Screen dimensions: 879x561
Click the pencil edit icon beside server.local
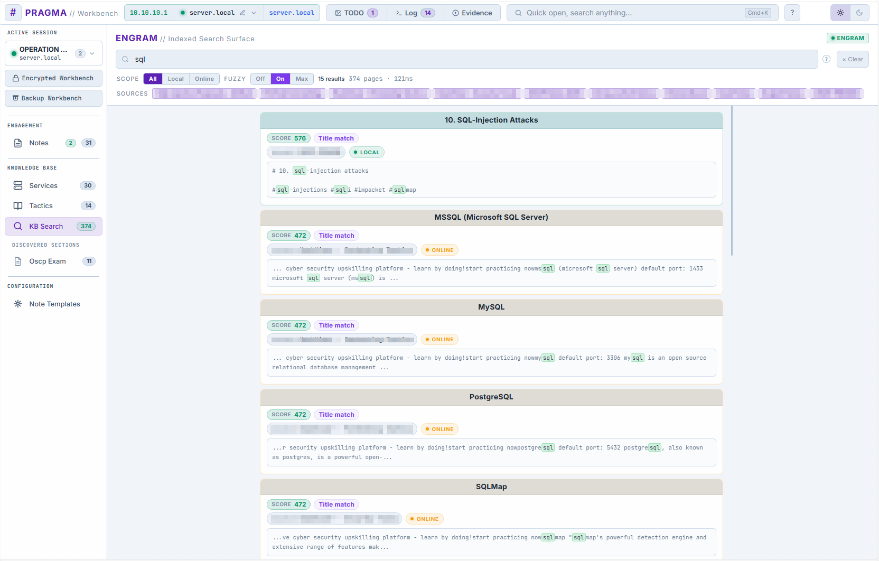pos(242,13)
